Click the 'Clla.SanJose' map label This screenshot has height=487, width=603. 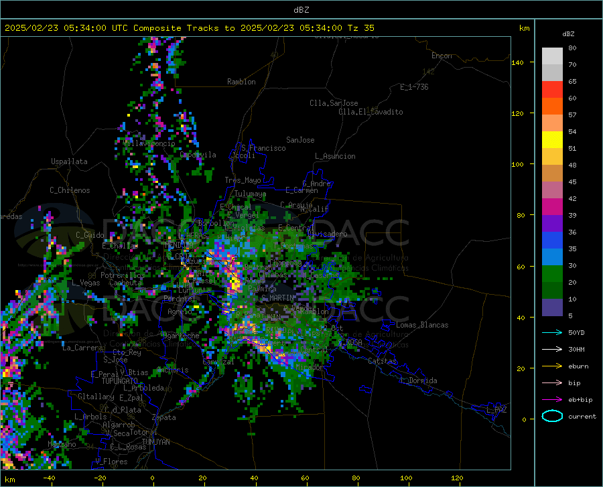[334, 103]
